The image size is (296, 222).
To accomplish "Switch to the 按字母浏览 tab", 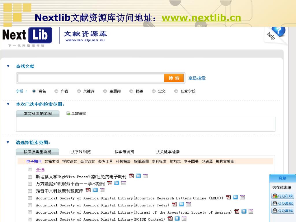I will tap(124, 152).
